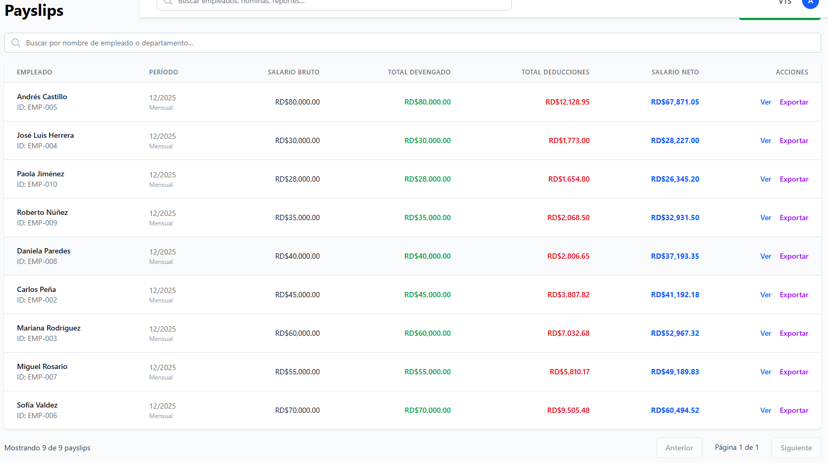Export Sofía Valdez's payslip

click(794, 410)
